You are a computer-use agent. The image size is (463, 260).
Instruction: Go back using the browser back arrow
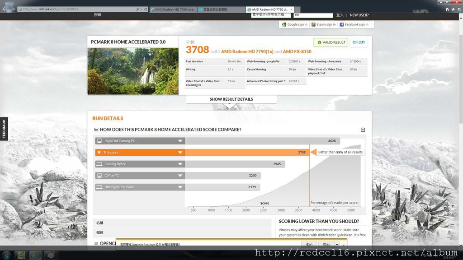coord(5,9)
